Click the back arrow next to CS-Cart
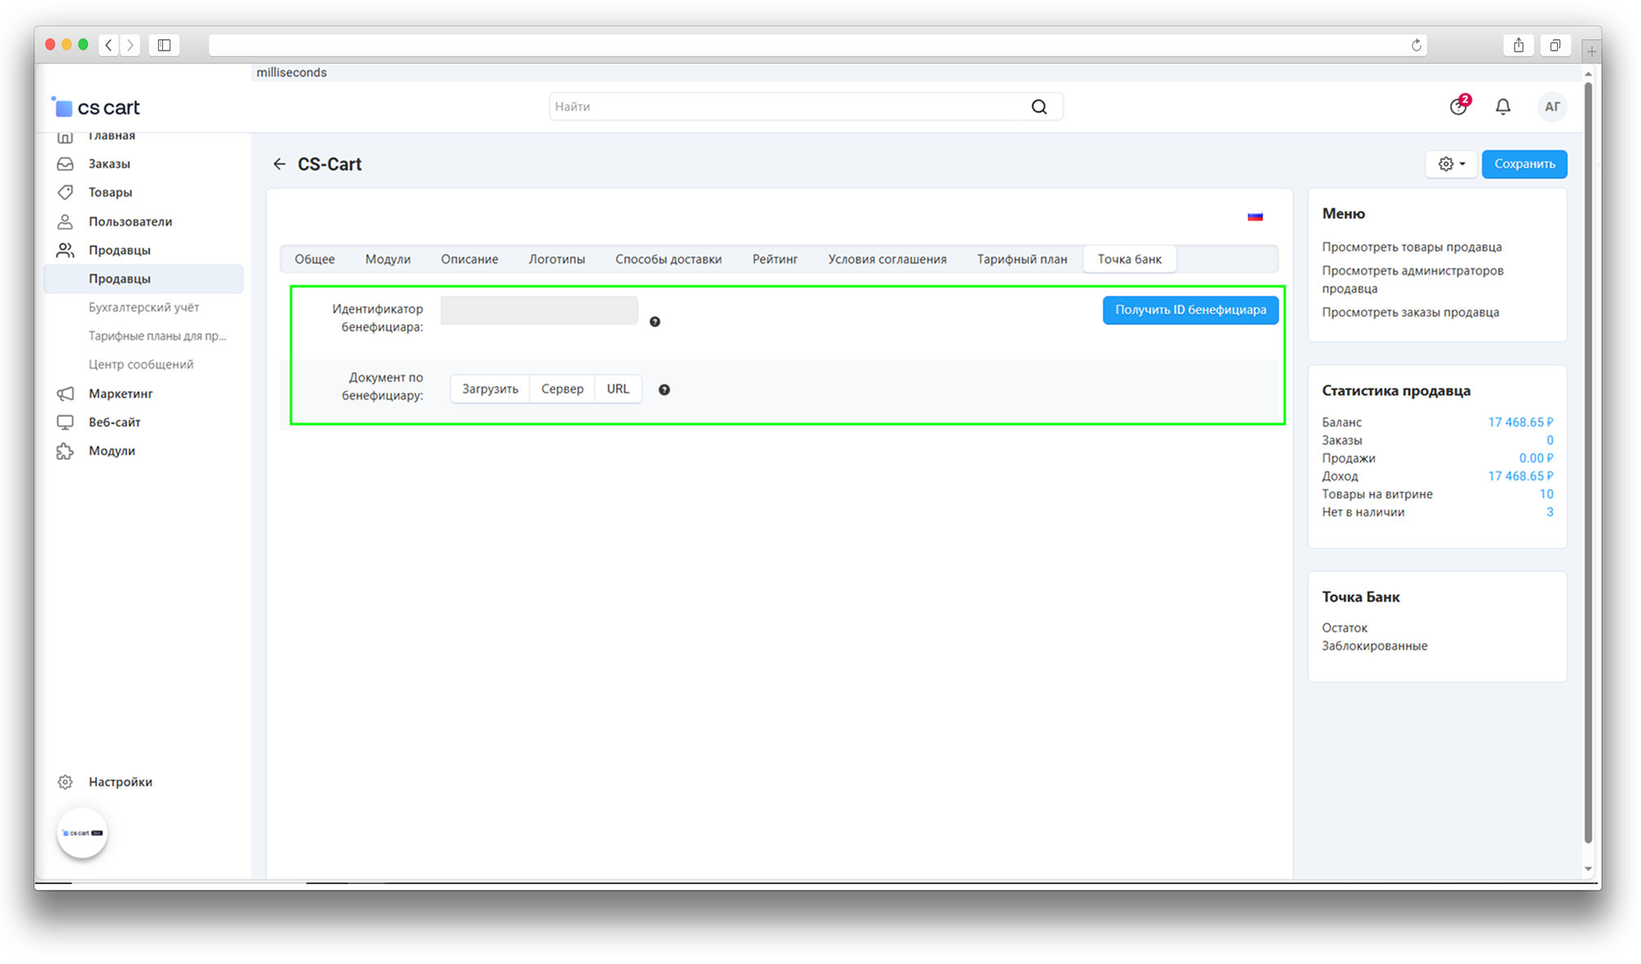Viewport: 1641px width, 964px height. click(x=280, y=164)
